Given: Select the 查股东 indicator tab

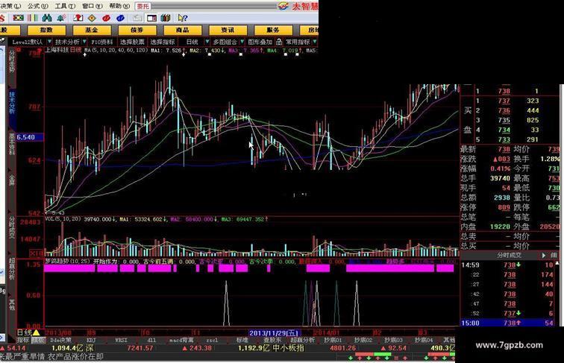Looking at the screenshot, I should click(x=272, y=340).
